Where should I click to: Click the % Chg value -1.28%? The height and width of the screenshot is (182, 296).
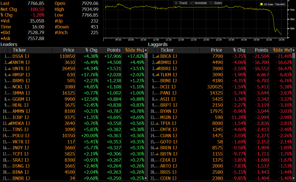pos(37,15)
